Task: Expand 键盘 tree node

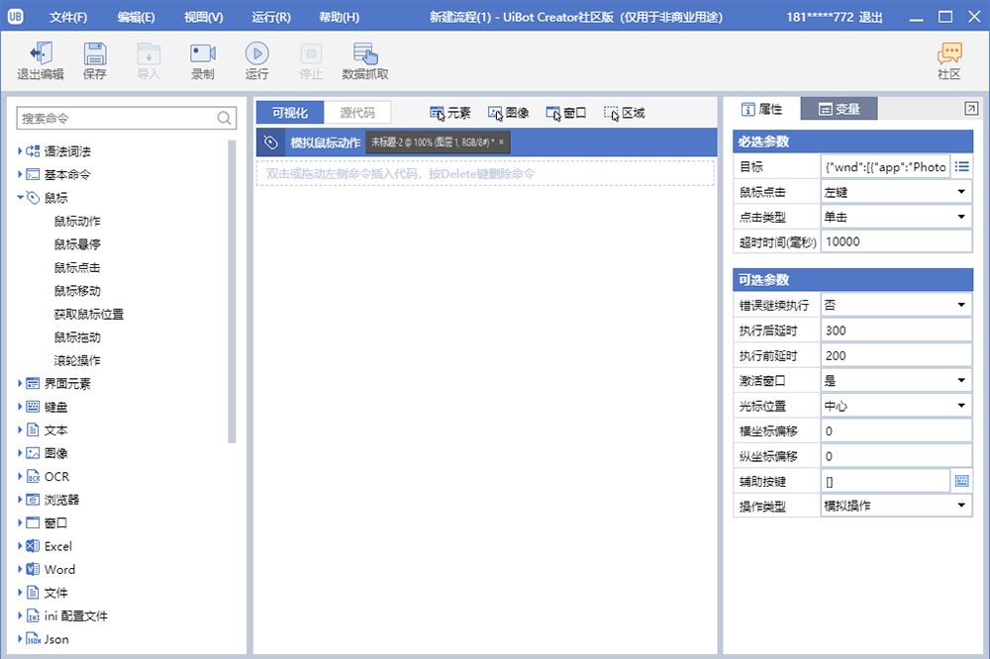Action: [20, 407]
